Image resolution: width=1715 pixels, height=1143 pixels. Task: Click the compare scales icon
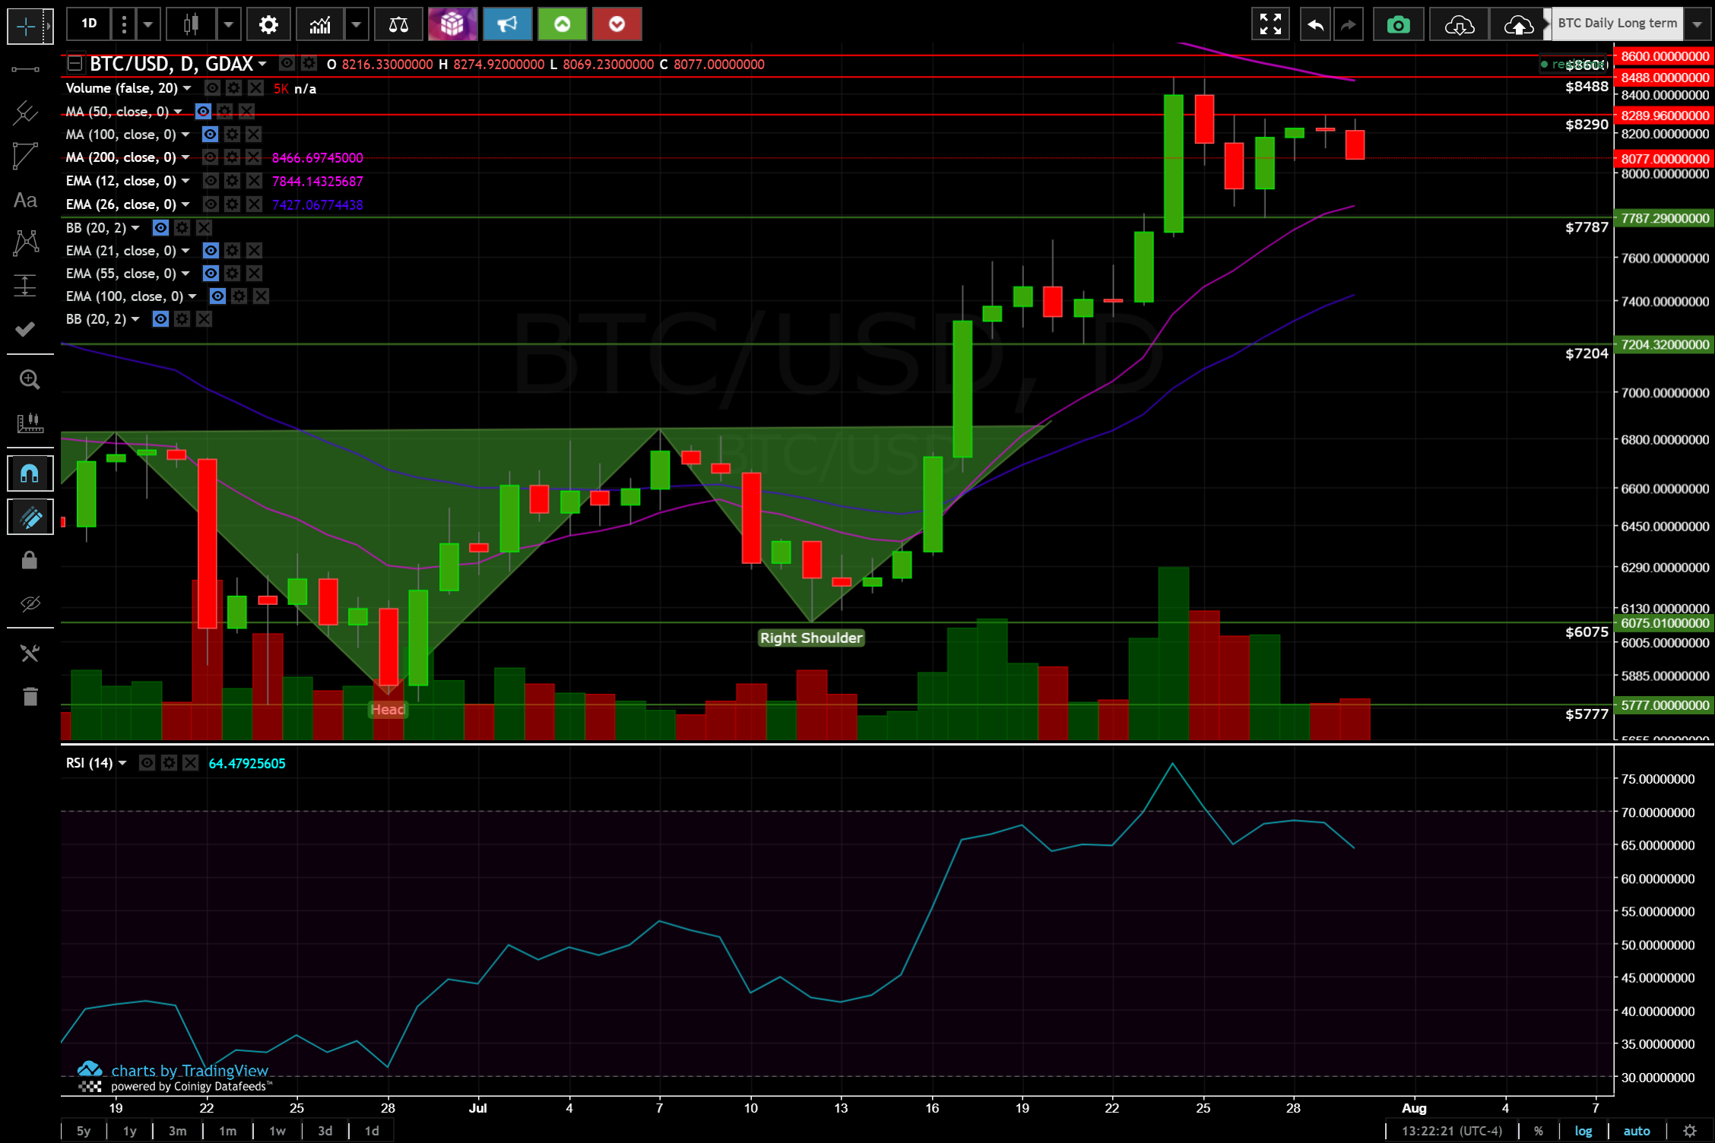398,25
